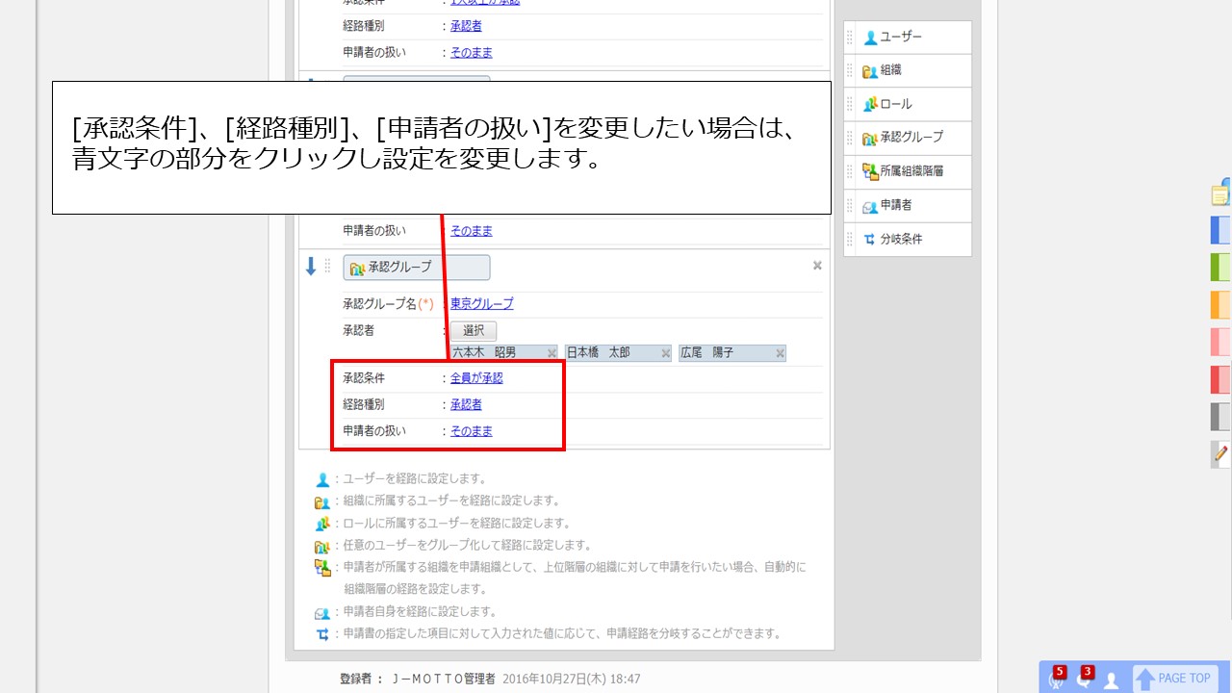The image size is (1232, 693).
Task: Click the notification icon with badge 5
Action: coord(1057,678)
